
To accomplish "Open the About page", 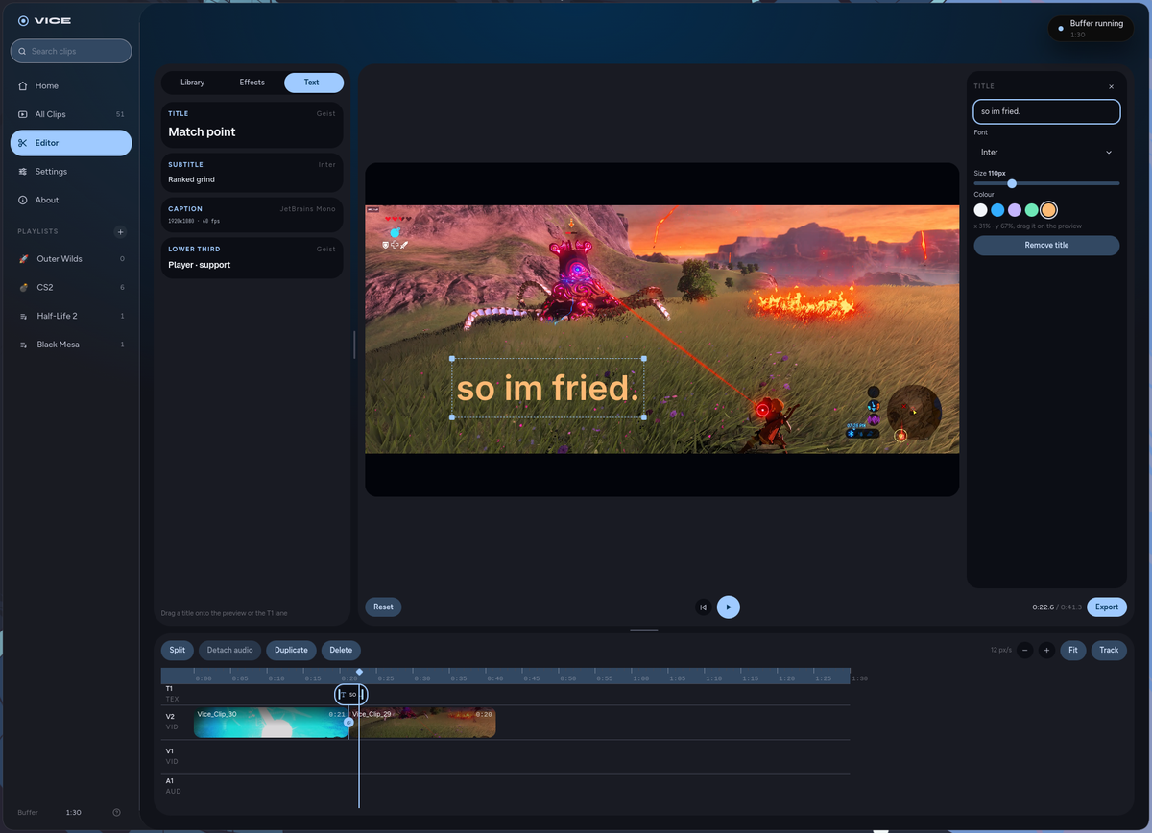I will pyautogui.click(x=71, y=200).
